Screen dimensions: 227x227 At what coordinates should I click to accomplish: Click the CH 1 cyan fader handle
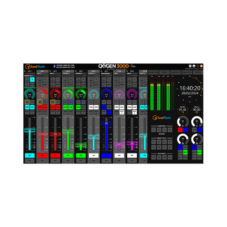pyautogui.click(x=30, y=130)
